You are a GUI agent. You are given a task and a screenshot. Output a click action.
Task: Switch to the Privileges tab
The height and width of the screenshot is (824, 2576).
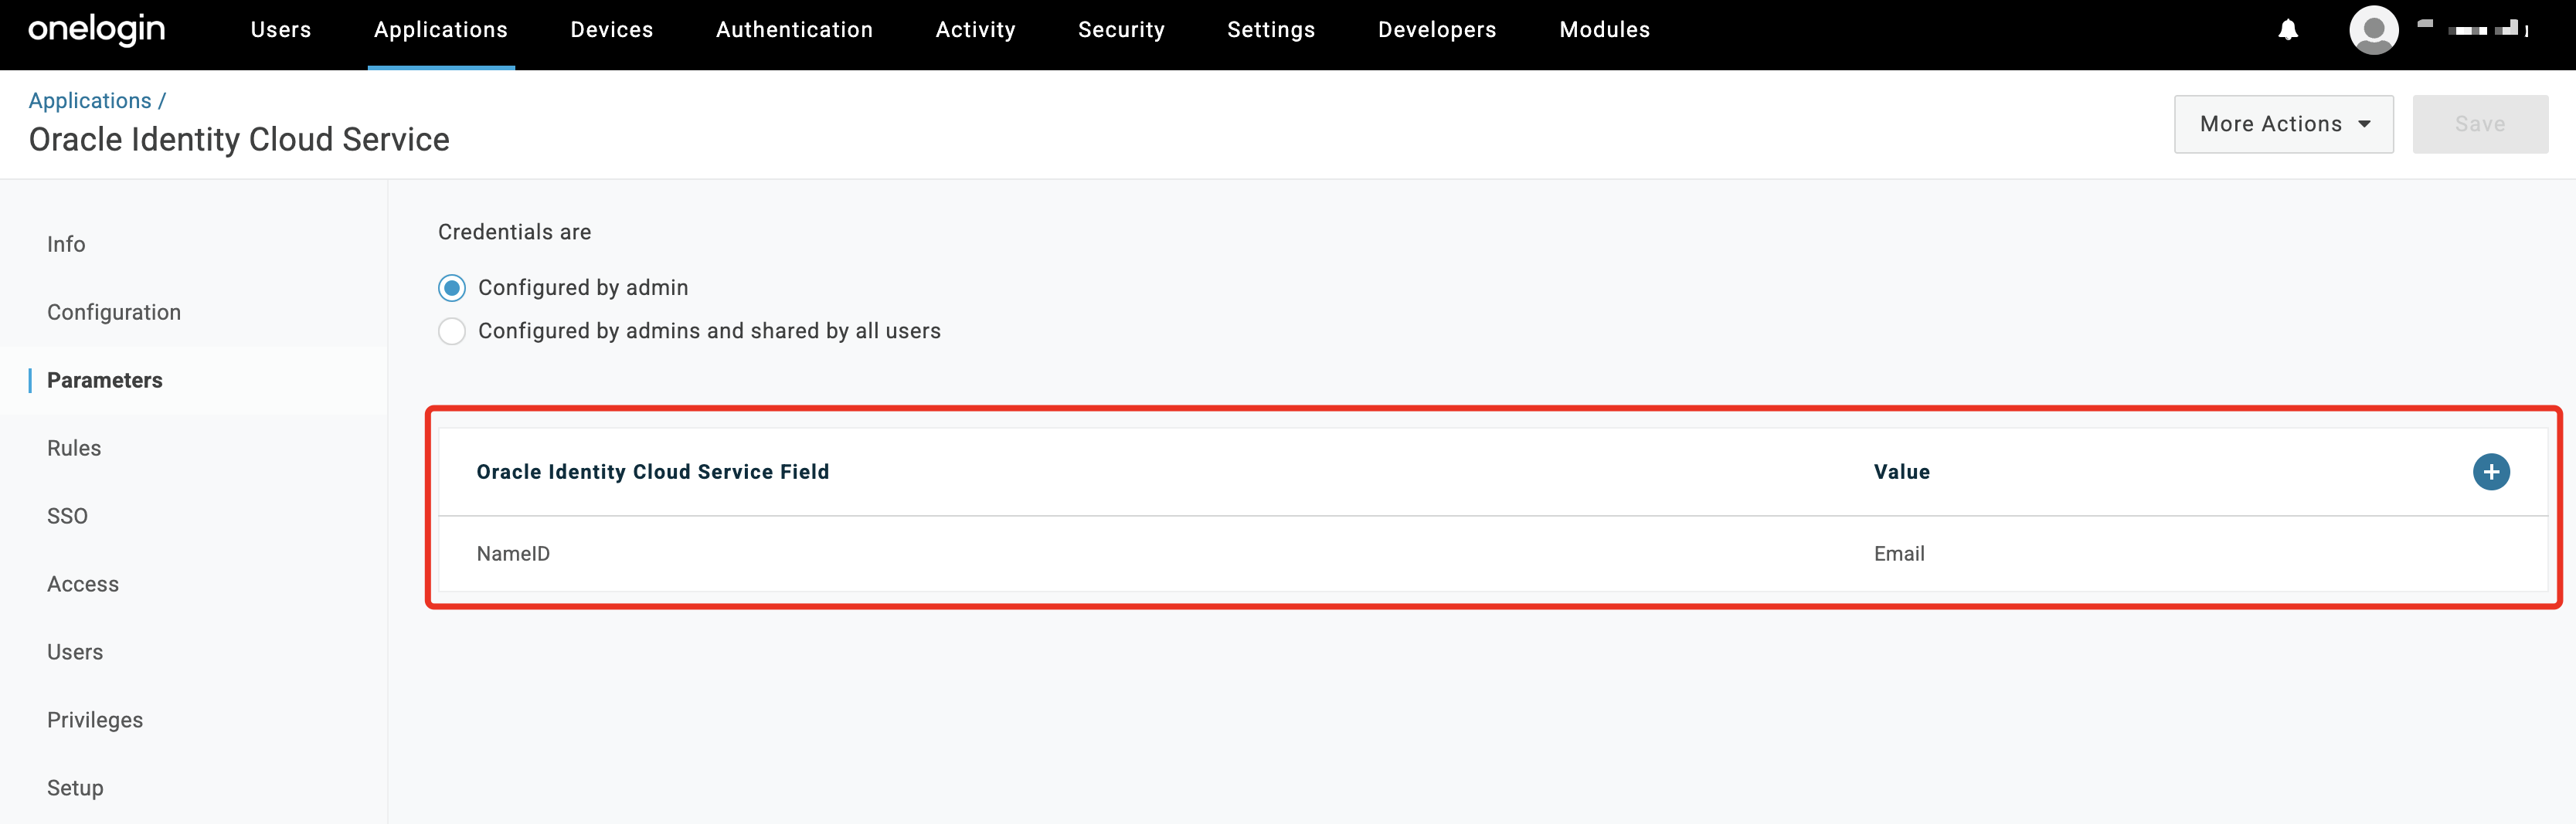(95, 720)
